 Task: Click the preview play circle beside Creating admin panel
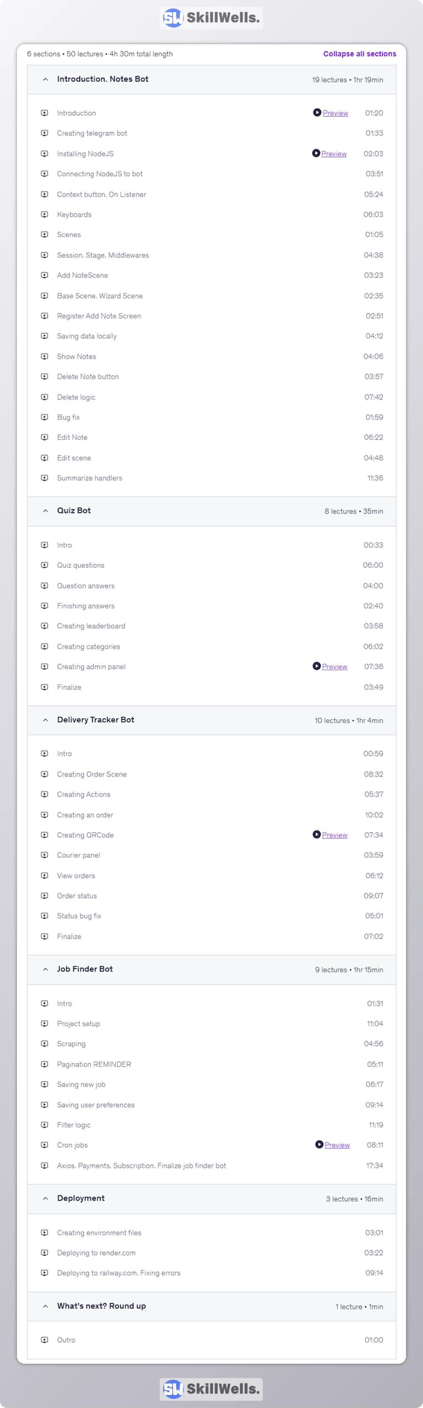tap(317, 666)
